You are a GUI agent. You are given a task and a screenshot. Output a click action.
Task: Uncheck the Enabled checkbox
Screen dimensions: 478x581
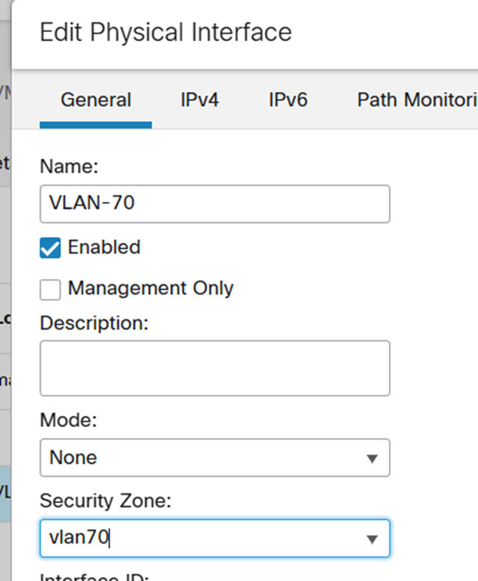coord(50,248)
